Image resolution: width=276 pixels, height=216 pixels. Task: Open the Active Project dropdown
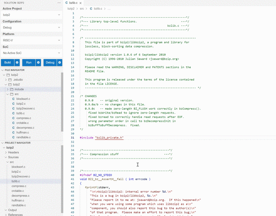(31, 15)
